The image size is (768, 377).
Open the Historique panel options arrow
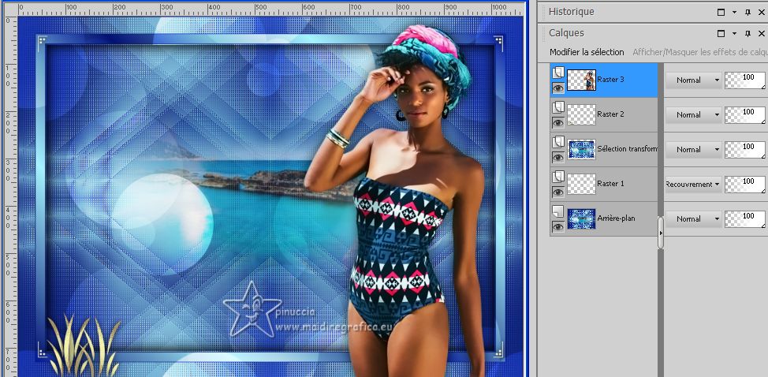coord(734,13)
